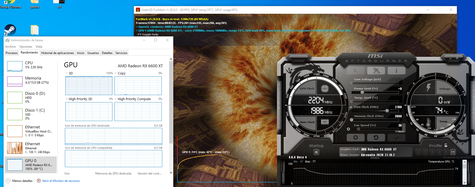Open the Steam desktop icon
Viewport: 475px width, 187px height.
pos(10,30)
